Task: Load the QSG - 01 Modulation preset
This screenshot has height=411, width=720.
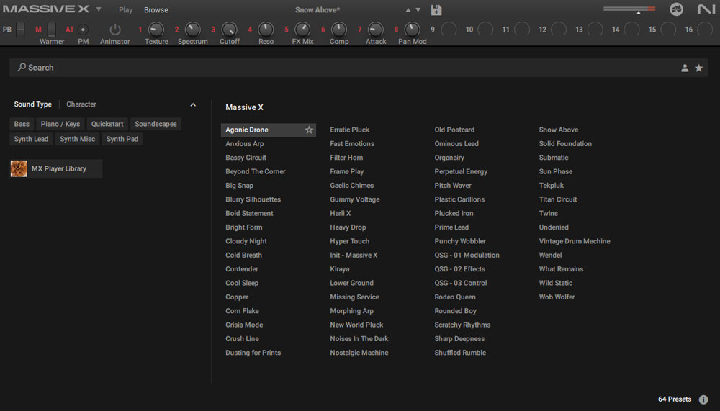Action: [467, 256]
